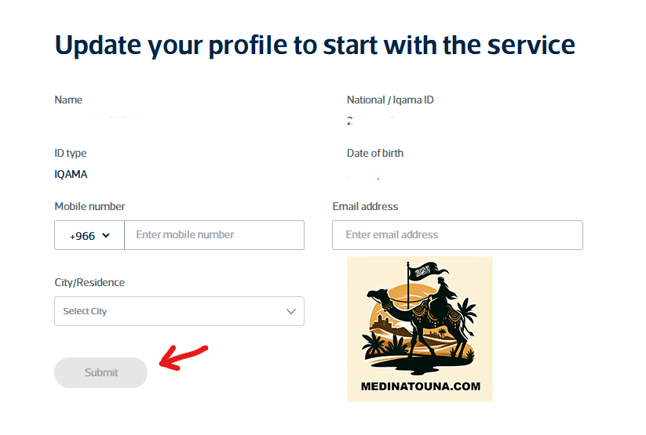Click the Mobile number label
Screen dimensions: 646x435
(x=89, y=207)
